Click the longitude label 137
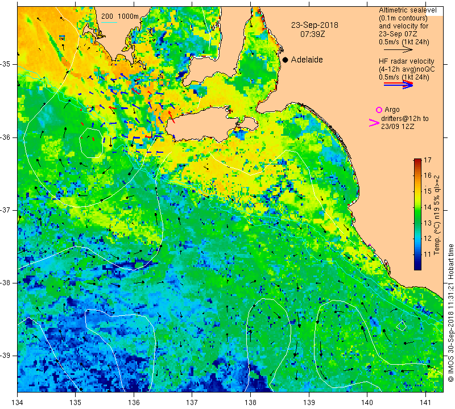 click(x=192, y=403)
